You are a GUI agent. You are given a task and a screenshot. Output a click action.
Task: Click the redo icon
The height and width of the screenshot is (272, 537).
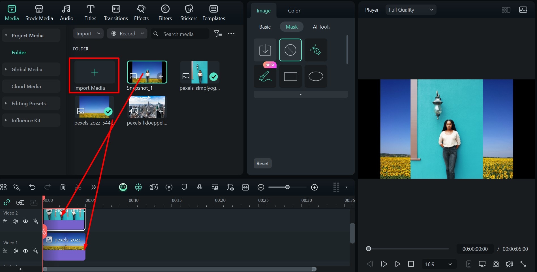tap(48, 187)
